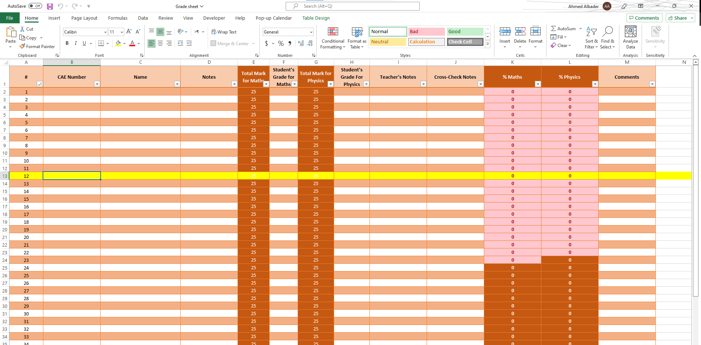
Task: Click the Clear eraser button
Action: (561, 46)
